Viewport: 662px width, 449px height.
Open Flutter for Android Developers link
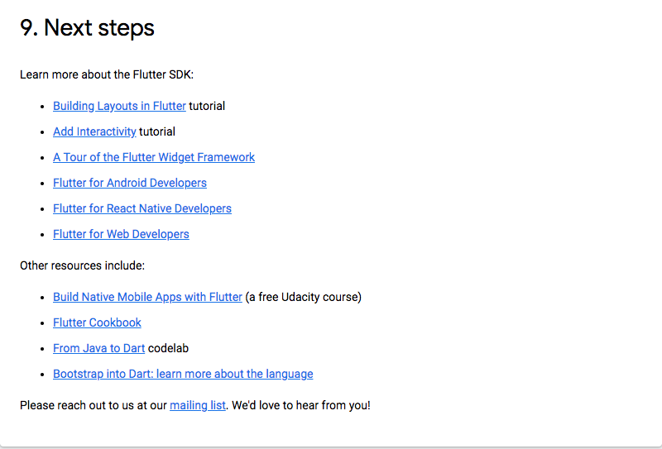(x=130, y=183)
